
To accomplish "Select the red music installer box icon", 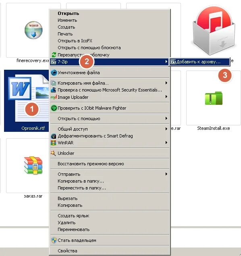I will pyautogui.click(x=214, y=31).
